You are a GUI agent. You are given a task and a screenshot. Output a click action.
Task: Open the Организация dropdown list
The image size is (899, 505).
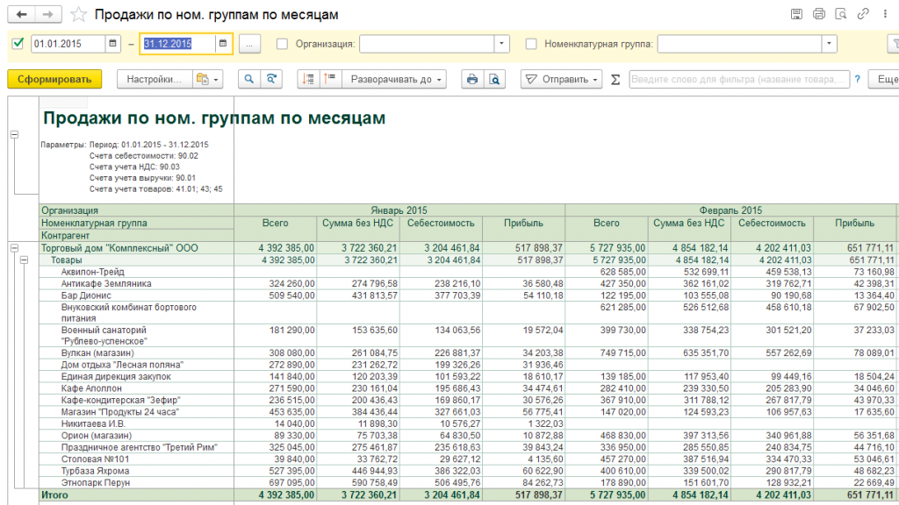(x=501, y=44)
